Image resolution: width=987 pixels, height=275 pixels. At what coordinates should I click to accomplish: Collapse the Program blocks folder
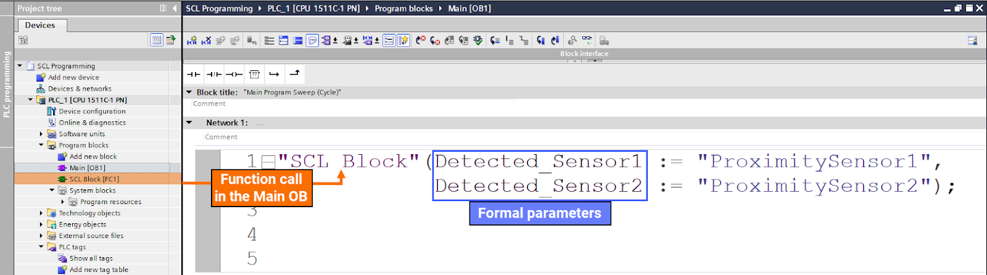pyautogui.click(x=41, y=146)
